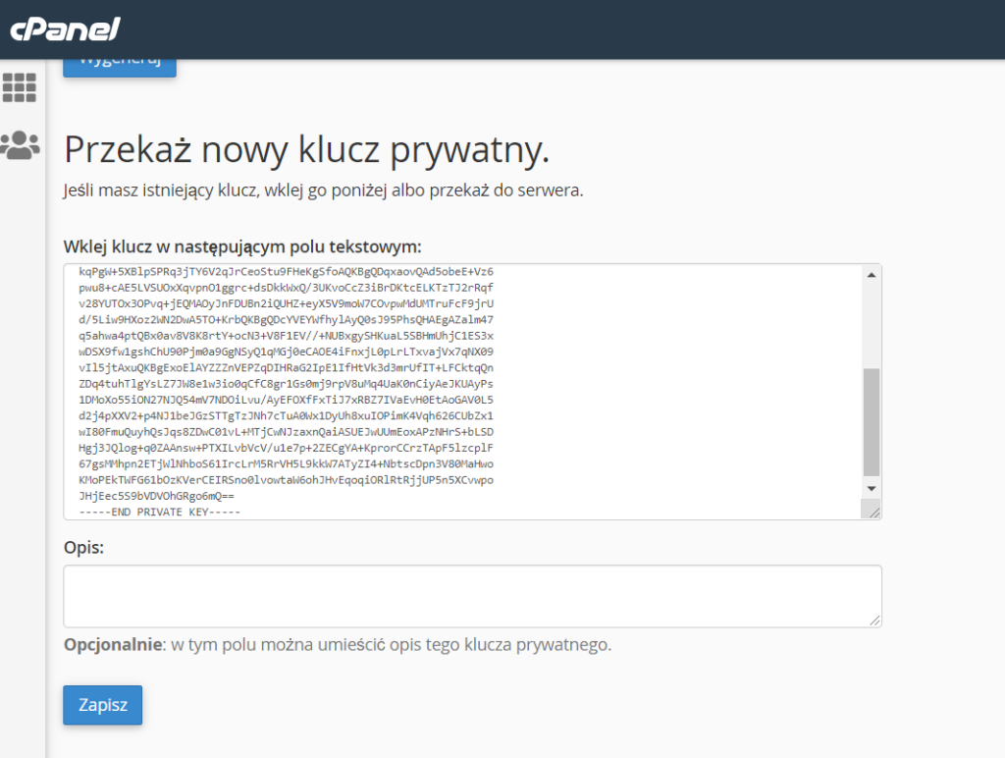The width and height of the screenshot is (1005, 758).
Task: Click the key line starting 'd2j4pXXV2+p4NJ1'
Action: (x=286, y=415)
